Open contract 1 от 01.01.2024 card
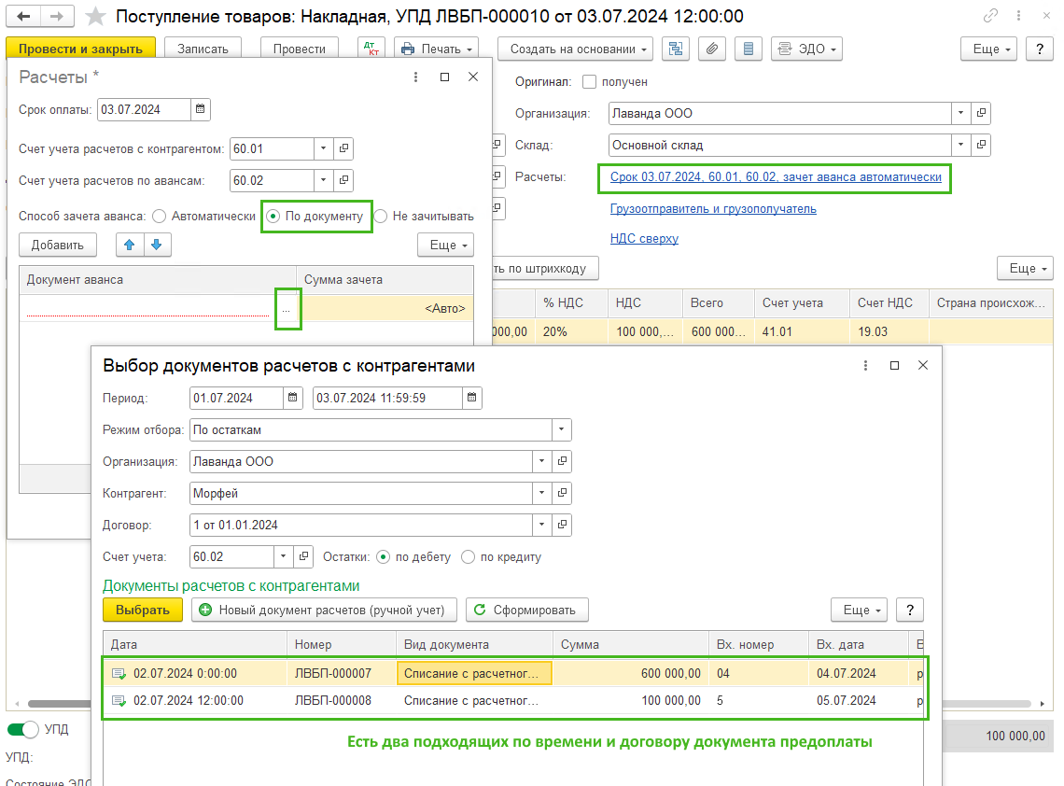 [x=562, y=525]
